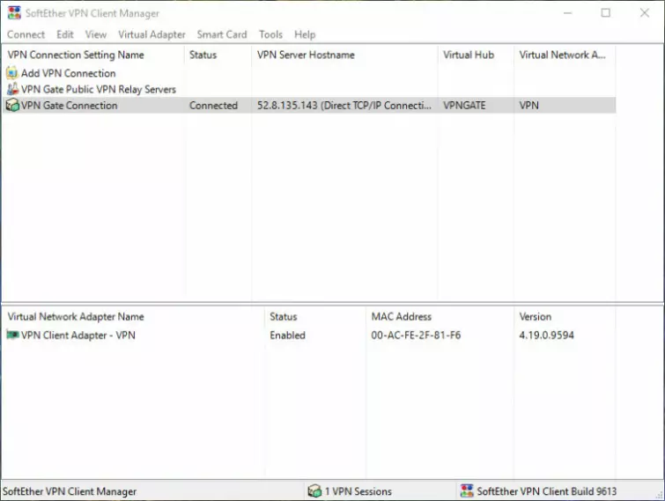This screenshot has height=501, width=665.
Task: Open the Virtual Adapter menu
Action: (x=151, y=34)
